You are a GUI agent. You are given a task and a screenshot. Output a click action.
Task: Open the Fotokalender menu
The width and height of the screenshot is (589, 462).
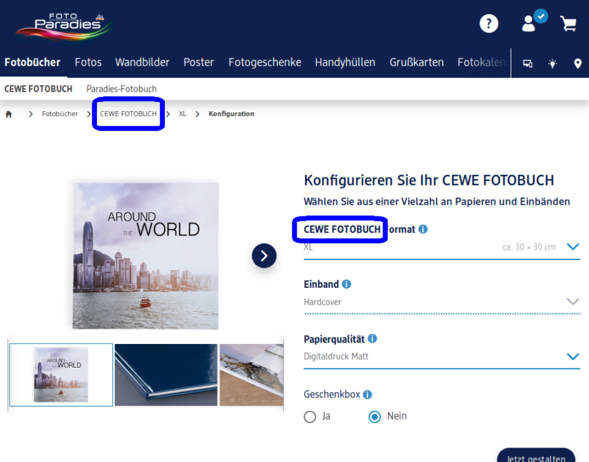484,62
